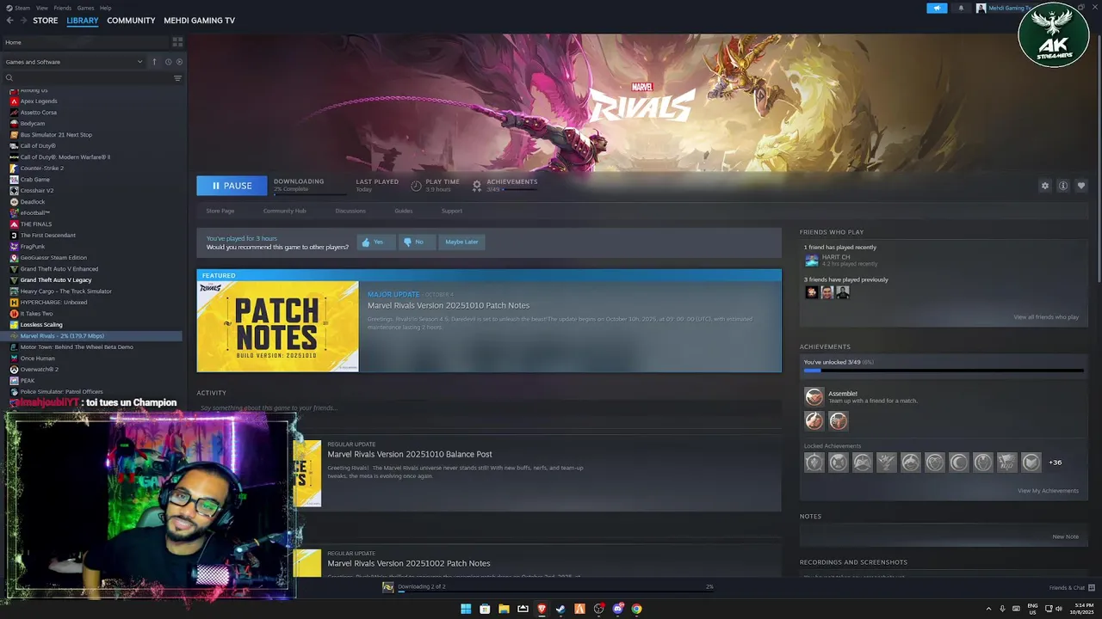The height and width of the screenshot is (619, 1102).
Task: Click View My Achievements link
Action: (x=1048, y=491)
